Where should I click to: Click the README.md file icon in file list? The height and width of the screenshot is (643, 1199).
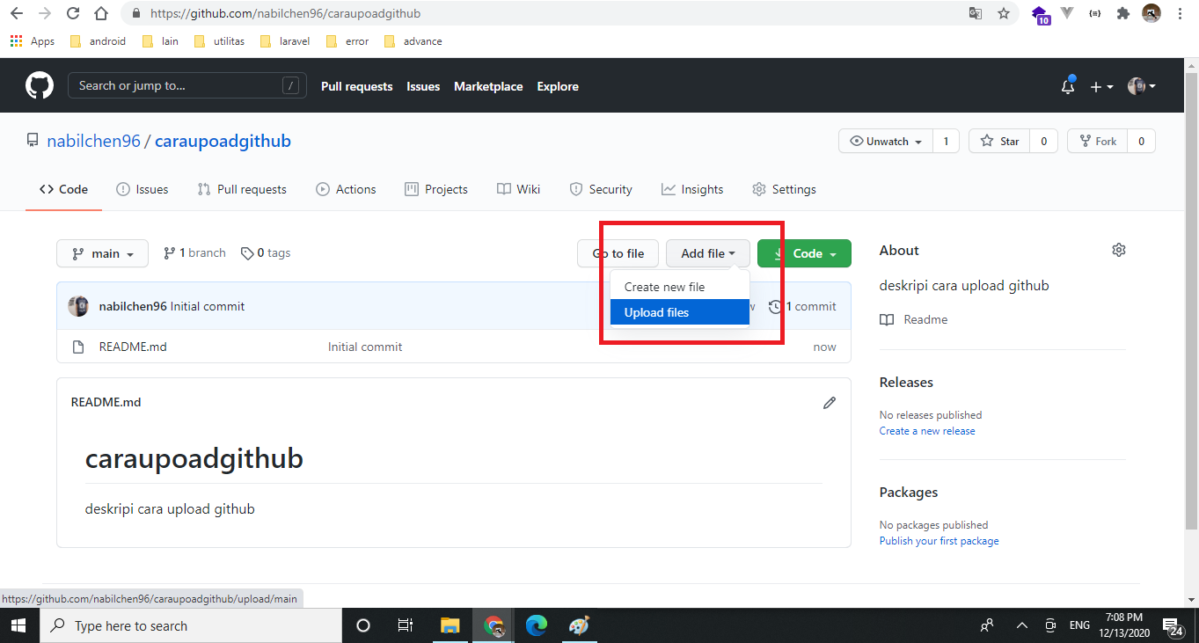pyautogui.click(x=77, y=347)
